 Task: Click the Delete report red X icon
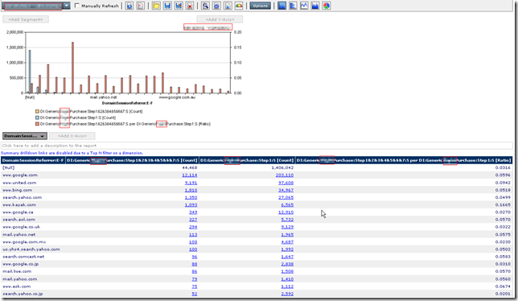coord(190,6)
